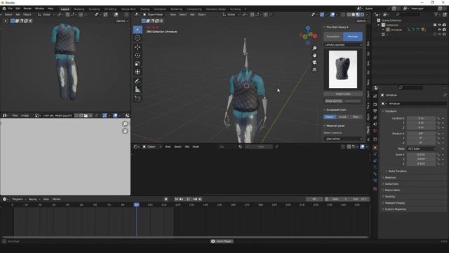Switch to the Layout workspace tab
This screenshot has width=449, height=253.
point(65,9)
